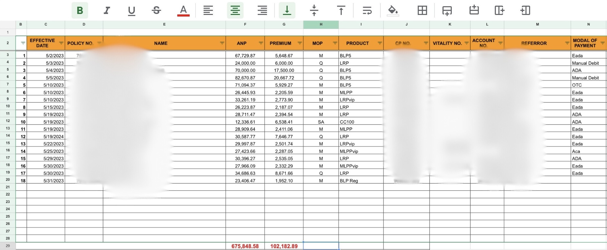Click the ANP value 12,336.61
The width and height of the screenshot is (607, 250).
coord(245,122)
